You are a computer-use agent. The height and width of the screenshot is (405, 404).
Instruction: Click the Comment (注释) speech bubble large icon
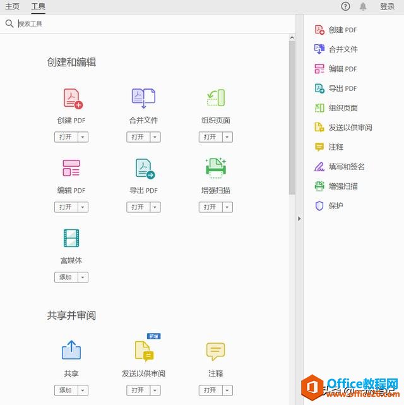click(216, 351)
